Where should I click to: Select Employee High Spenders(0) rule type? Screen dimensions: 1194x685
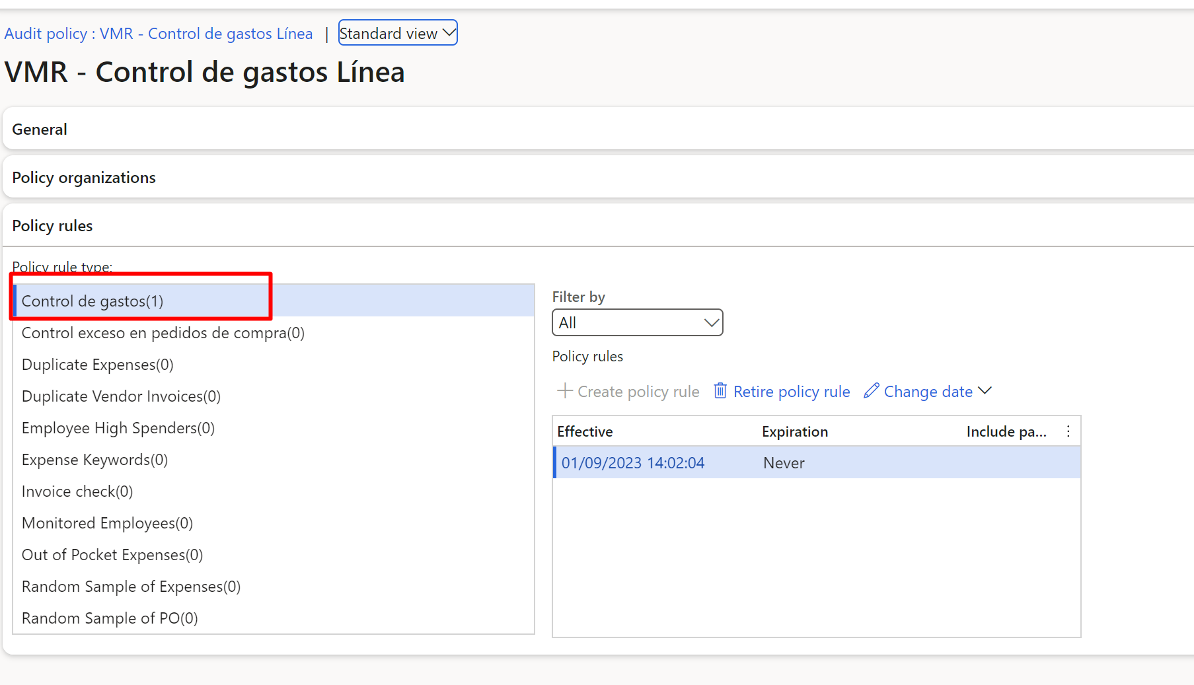[274, 428]
